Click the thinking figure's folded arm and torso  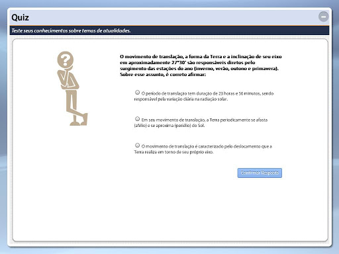point(68,79)
